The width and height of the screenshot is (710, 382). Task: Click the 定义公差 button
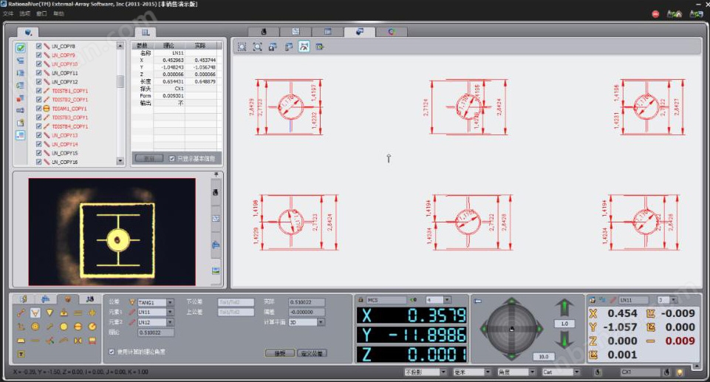312,353
